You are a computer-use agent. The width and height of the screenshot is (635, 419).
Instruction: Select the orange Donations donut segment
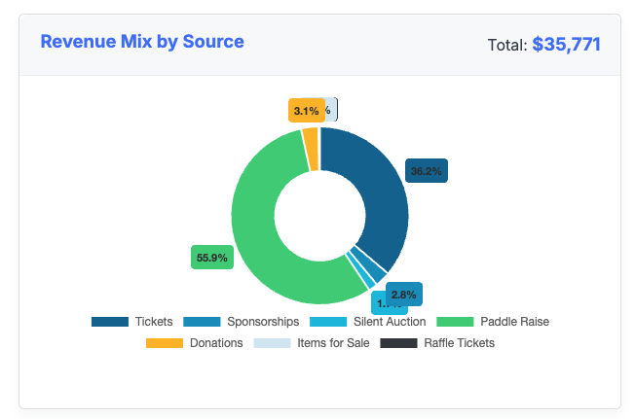tap(311, 149)
